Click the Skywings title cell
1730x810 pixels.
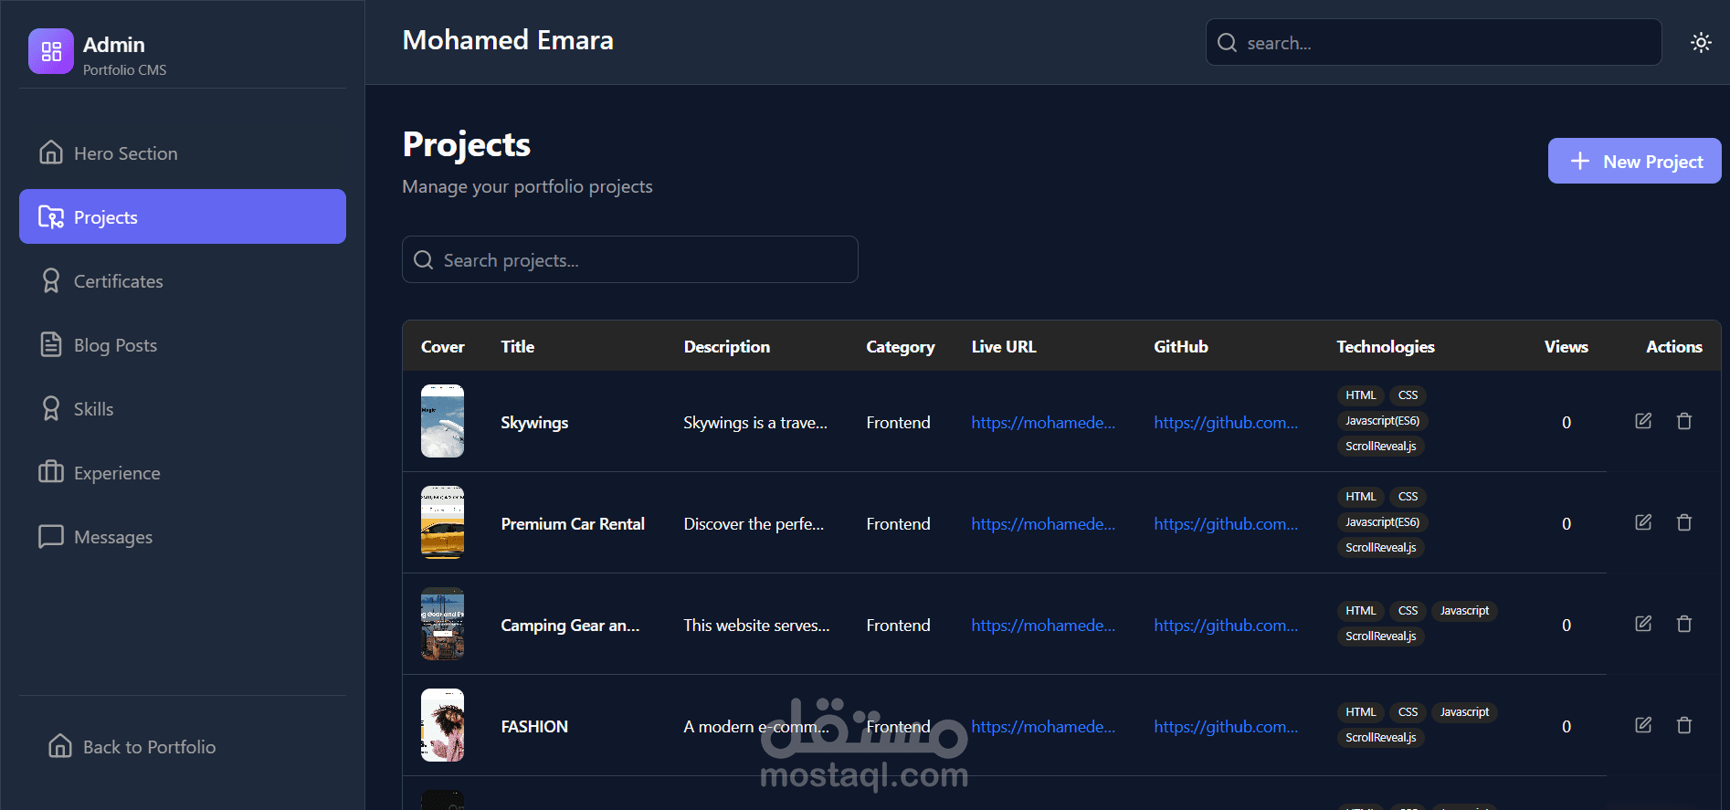point(534,423)
